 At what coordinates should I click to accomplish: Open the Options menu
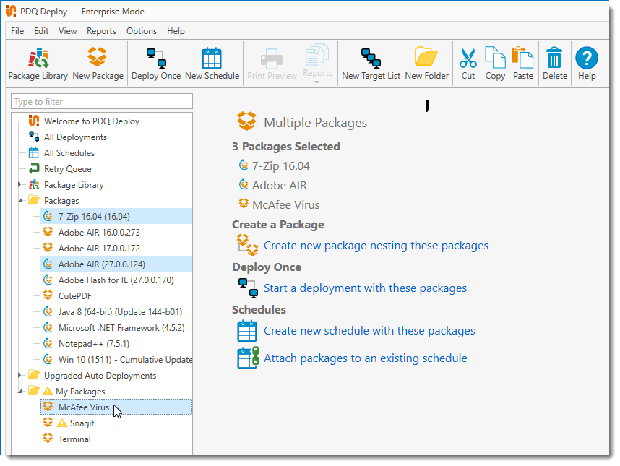pos(142,31)
